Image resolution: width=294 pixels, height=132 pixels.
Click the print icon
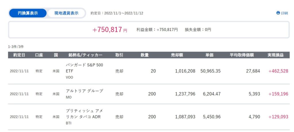(278, 13)
